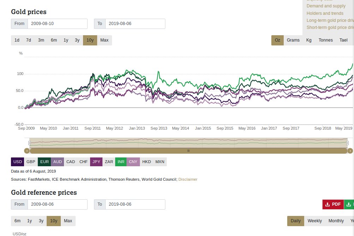Click left scroll arrow of chart navigator
The image size is (354, 236).
coord(26,151)
